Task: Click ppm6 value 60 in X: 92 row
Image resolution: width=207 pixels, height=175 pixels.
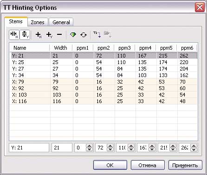Action: coord(182,88)
